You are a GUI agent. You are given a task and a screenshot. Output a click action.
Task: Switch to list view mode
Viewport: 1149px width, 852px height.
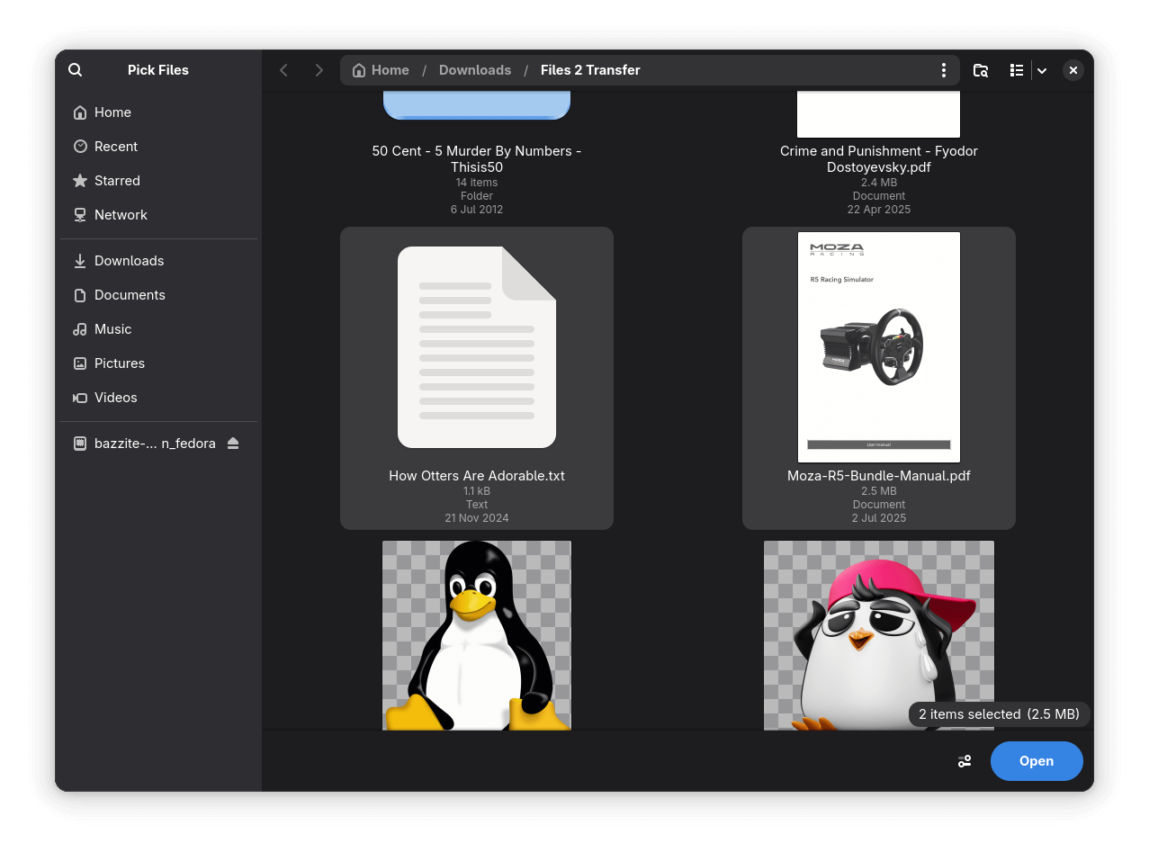[1016, 69]
